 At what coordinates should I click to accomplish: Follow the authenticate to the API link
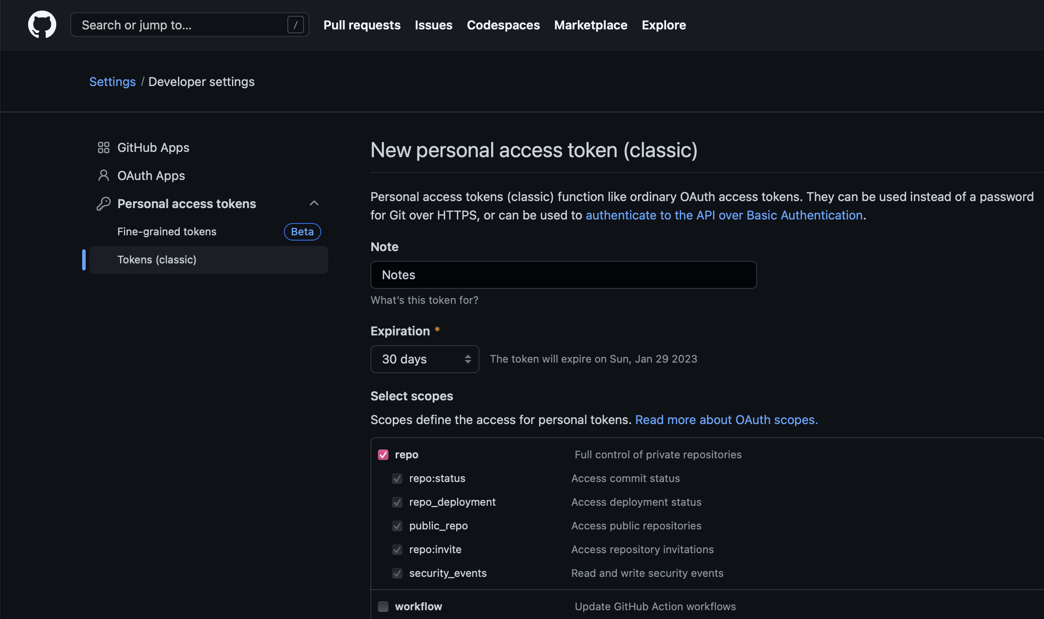pyautogui.click(x=724, y=215)
